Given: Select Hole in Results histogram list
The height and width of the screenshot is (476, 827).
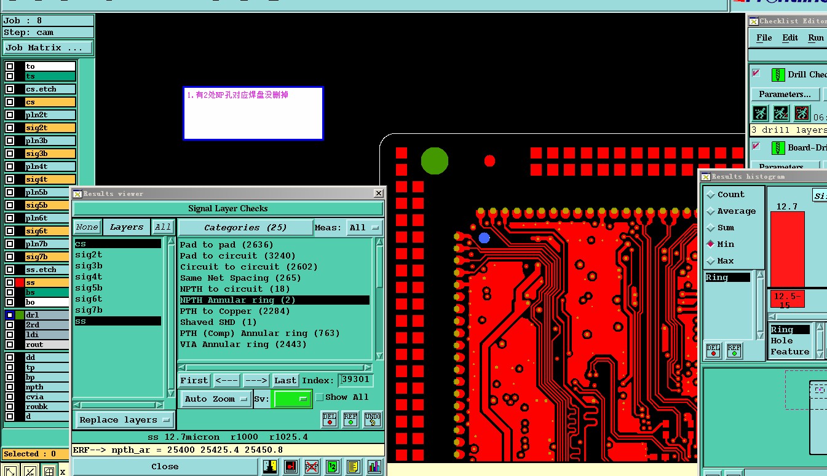Looking at the screenshot, I should tap(781, 341).
